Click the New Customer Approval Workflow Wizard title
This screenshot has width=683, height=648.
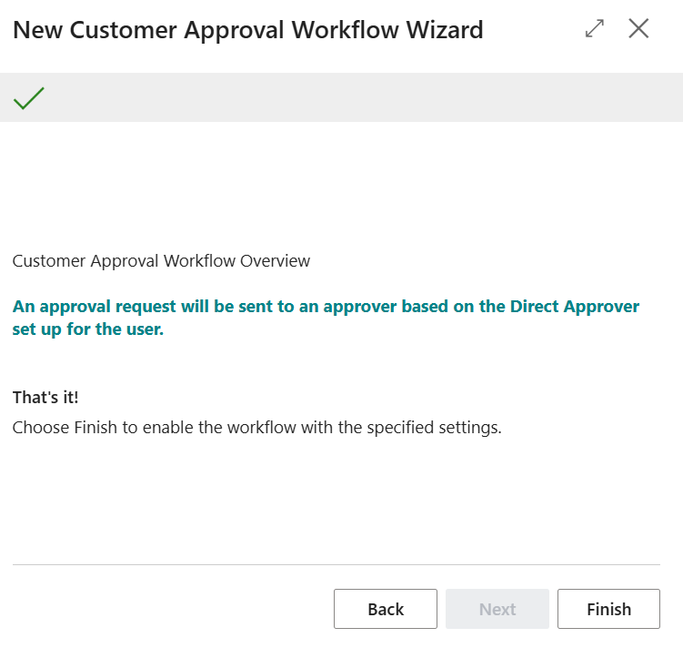pos(247,30)
